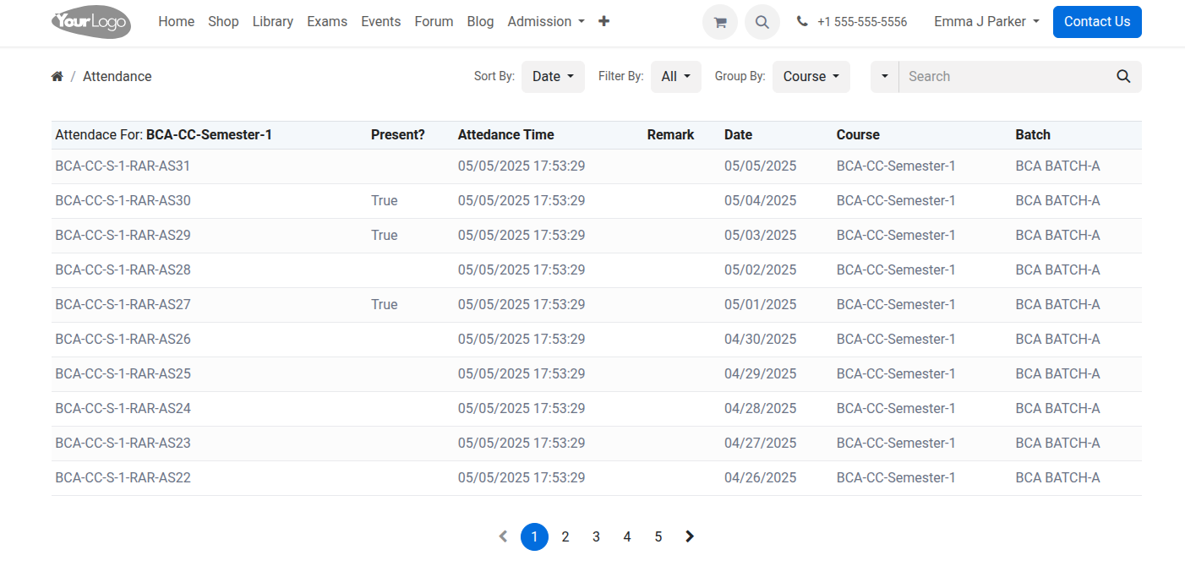Select row BCA-CC-S-1-RAR-AS26
Image resolution: width=1185 pixels, height=577 pixels.
[x=597, y=340]
